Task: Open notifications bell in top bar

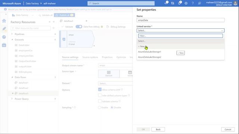Action: click(180, 3)
